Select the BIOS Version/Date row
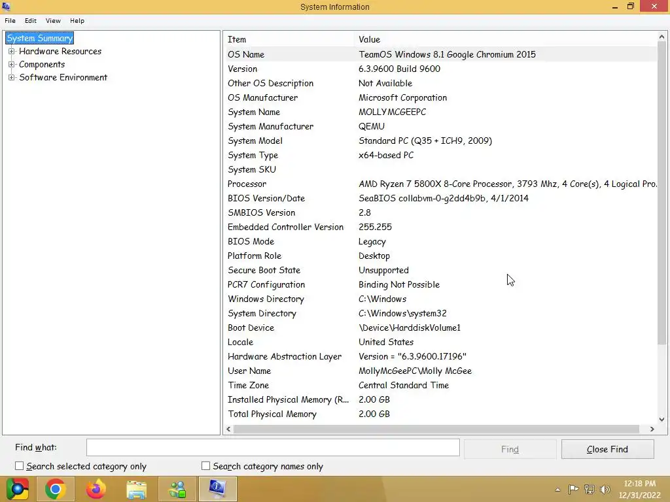This screenshot has width=670, height=502. (x=440, y=198)
